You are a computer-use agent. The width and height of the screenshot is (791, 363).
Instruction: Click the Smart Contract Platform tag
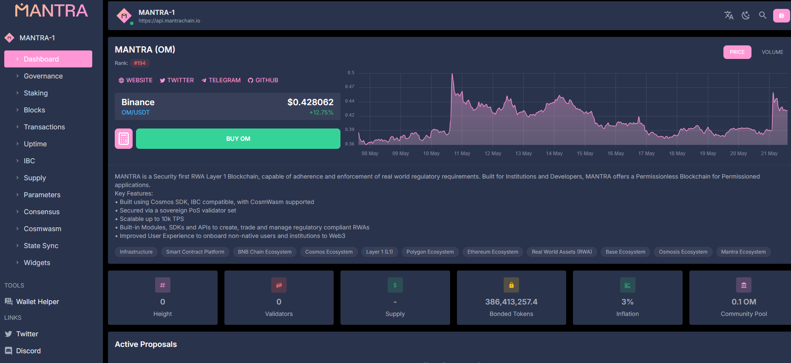(195, 252)
